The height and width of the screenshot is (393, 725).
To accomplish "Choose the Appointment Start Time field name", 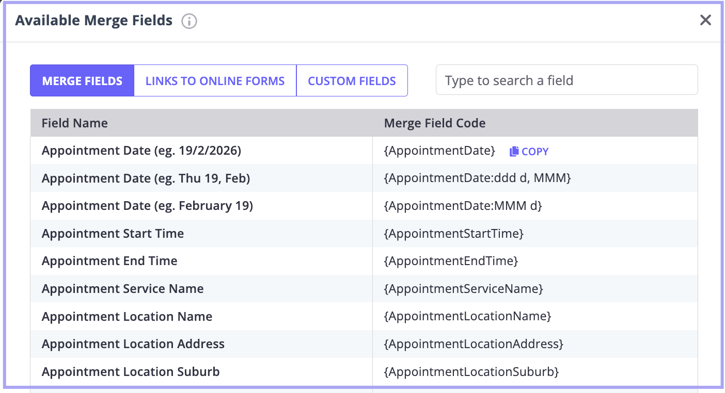I will click(x=113, y=234).
